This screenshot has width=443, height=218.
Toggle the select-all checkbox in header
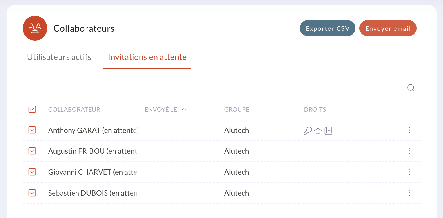(32, 109)
